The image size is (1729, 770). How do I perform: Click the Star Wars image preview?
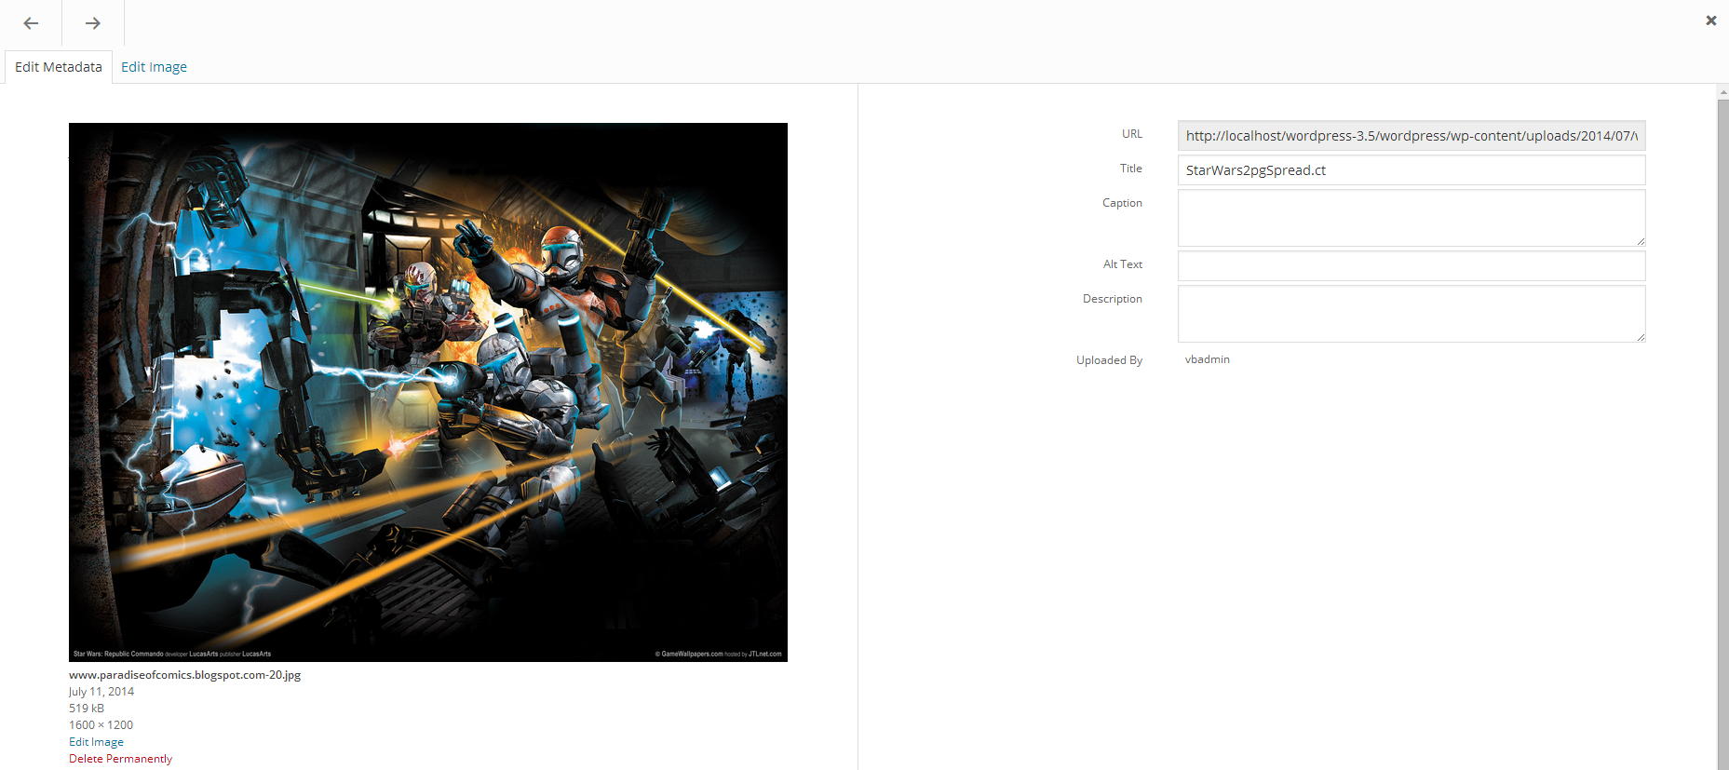(x=428, y=392)
